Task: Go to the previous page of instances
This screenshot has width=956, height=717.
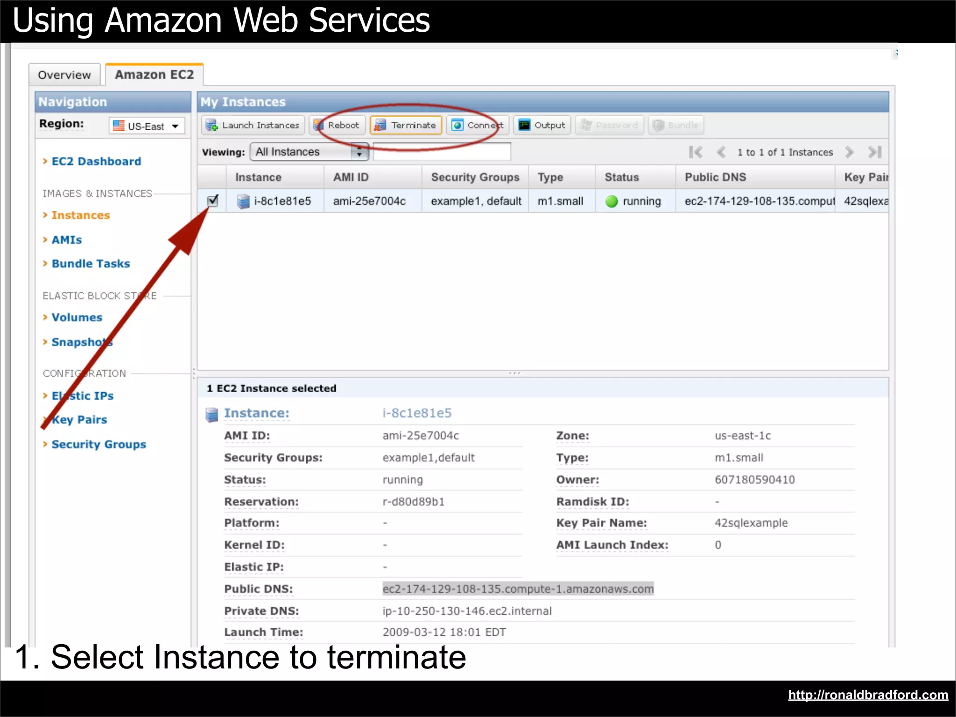Action: click(721, 152)
